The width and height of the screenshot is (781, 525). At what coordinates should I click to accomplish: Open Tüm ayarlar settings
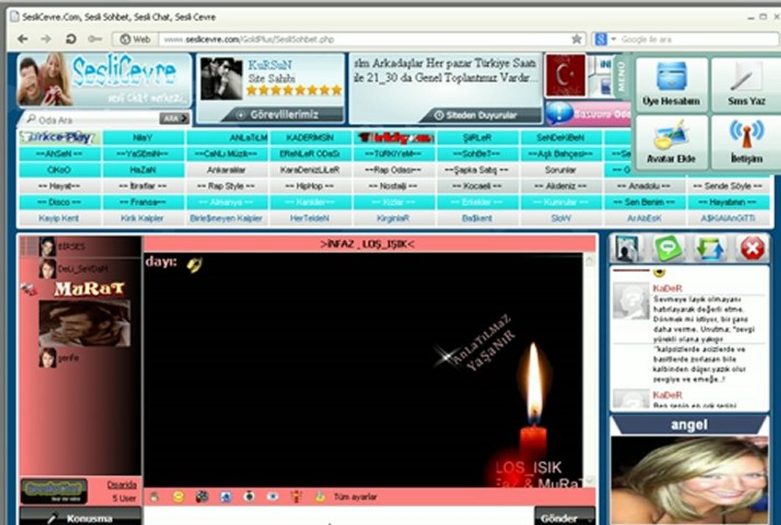tap(355, 497)
